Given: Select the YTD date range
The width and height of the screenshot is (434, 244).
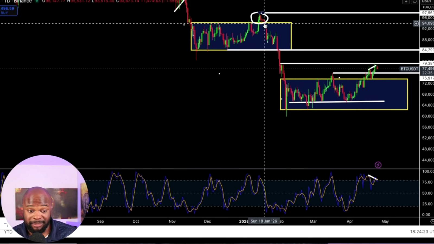Looking at the screenshot, I should click(8, 232).
